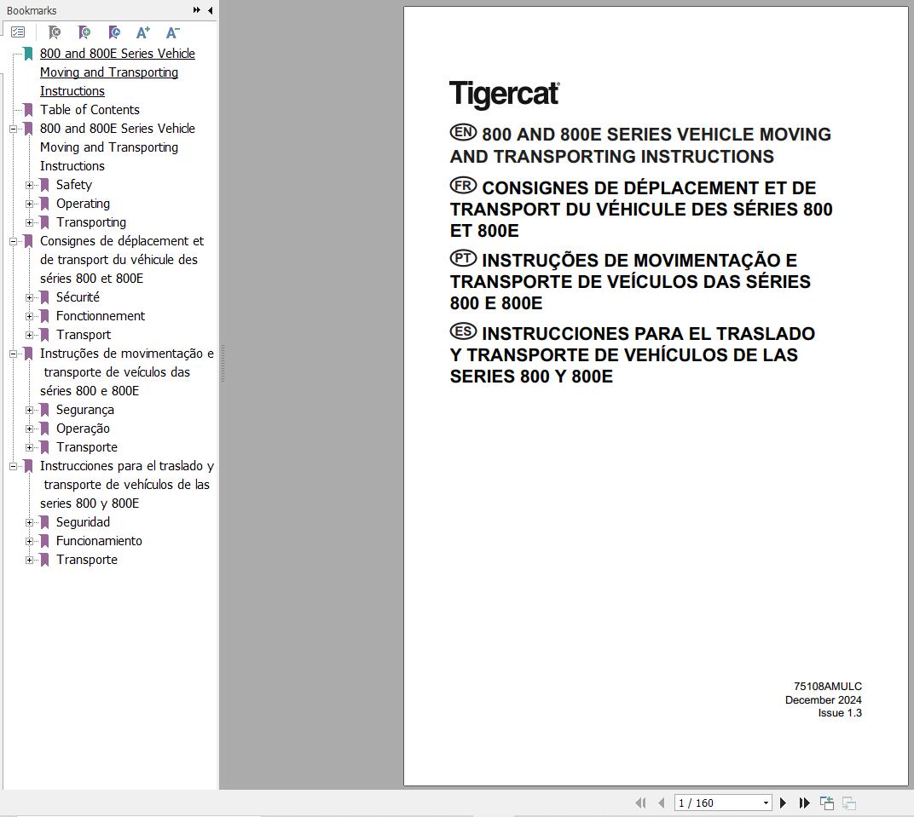Image resolution: width=914 pixels, height=817 pixels.
Task: Expand the French Transport bookmark
Action: point(29,335)
